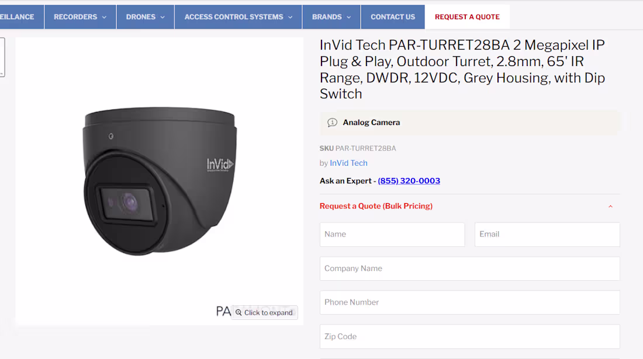This screenshot has width=643, height=359.
Task: Focus the Zip Code field
Action: click(469, 336)
